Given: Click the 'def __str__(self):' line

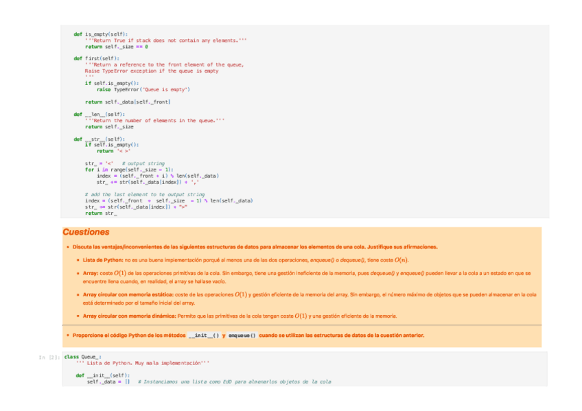Looking at the screenshot, I should pos(100,139).
